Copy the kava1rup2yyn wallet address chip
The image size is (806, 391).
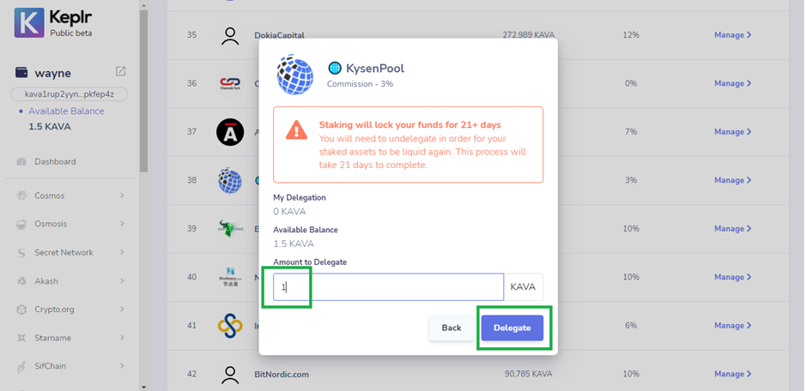click(70, 93)
